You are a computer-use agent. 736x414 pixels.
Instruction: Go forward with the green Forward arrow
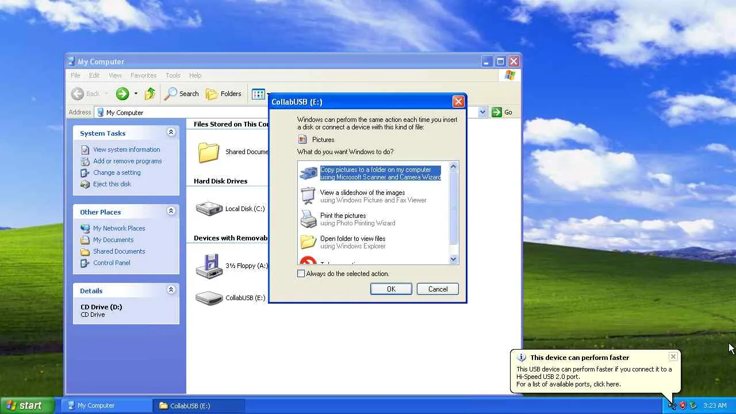click(x=122, y=94)
